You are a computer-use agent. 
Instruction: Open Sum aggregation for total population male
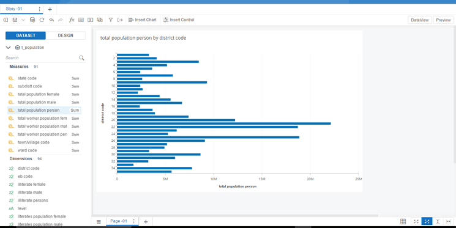[75, 102]
